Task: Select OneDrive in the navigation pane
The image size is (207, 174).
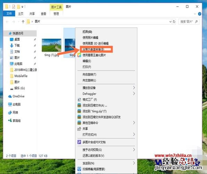Action: (x=18, y=96)
